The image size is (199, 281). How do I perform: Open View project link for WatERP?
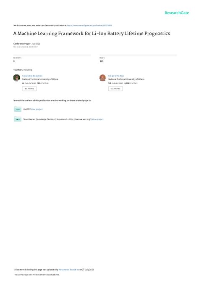[37, 109]
